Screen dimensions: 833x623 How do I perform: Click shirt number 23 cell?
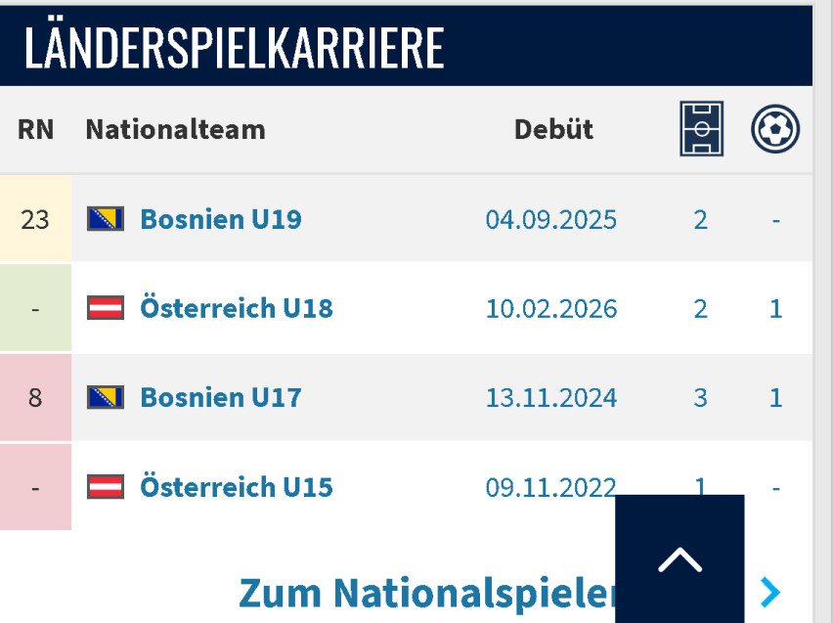(35, 220)
